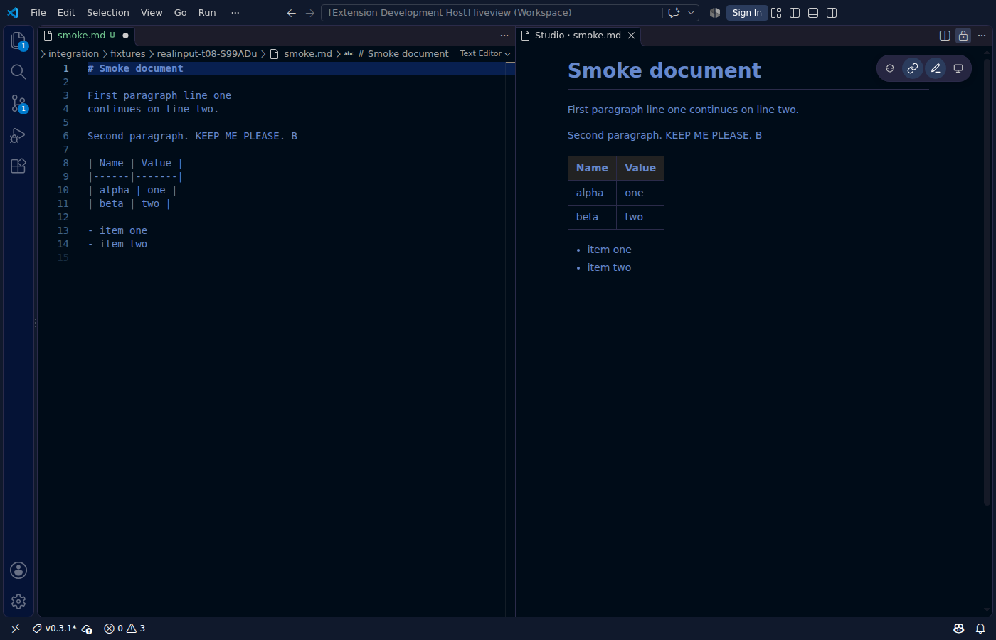Click the '| beta | two |' editor line
Screen dimensions: 996x640
click(129, 203)
